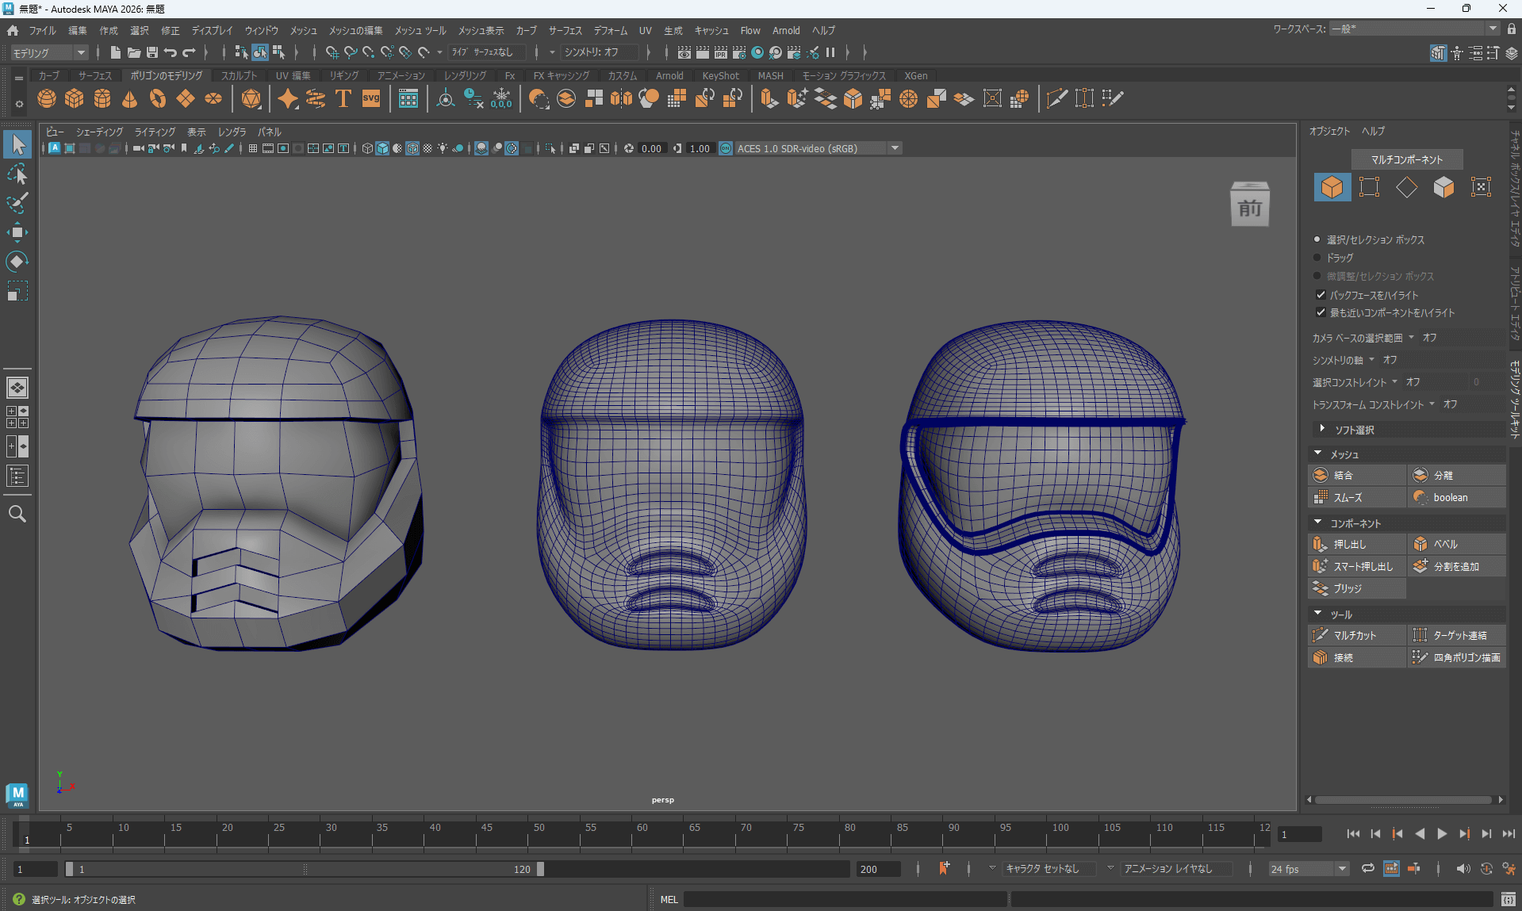Click the Bridge button

click(x=1356, y=588)
